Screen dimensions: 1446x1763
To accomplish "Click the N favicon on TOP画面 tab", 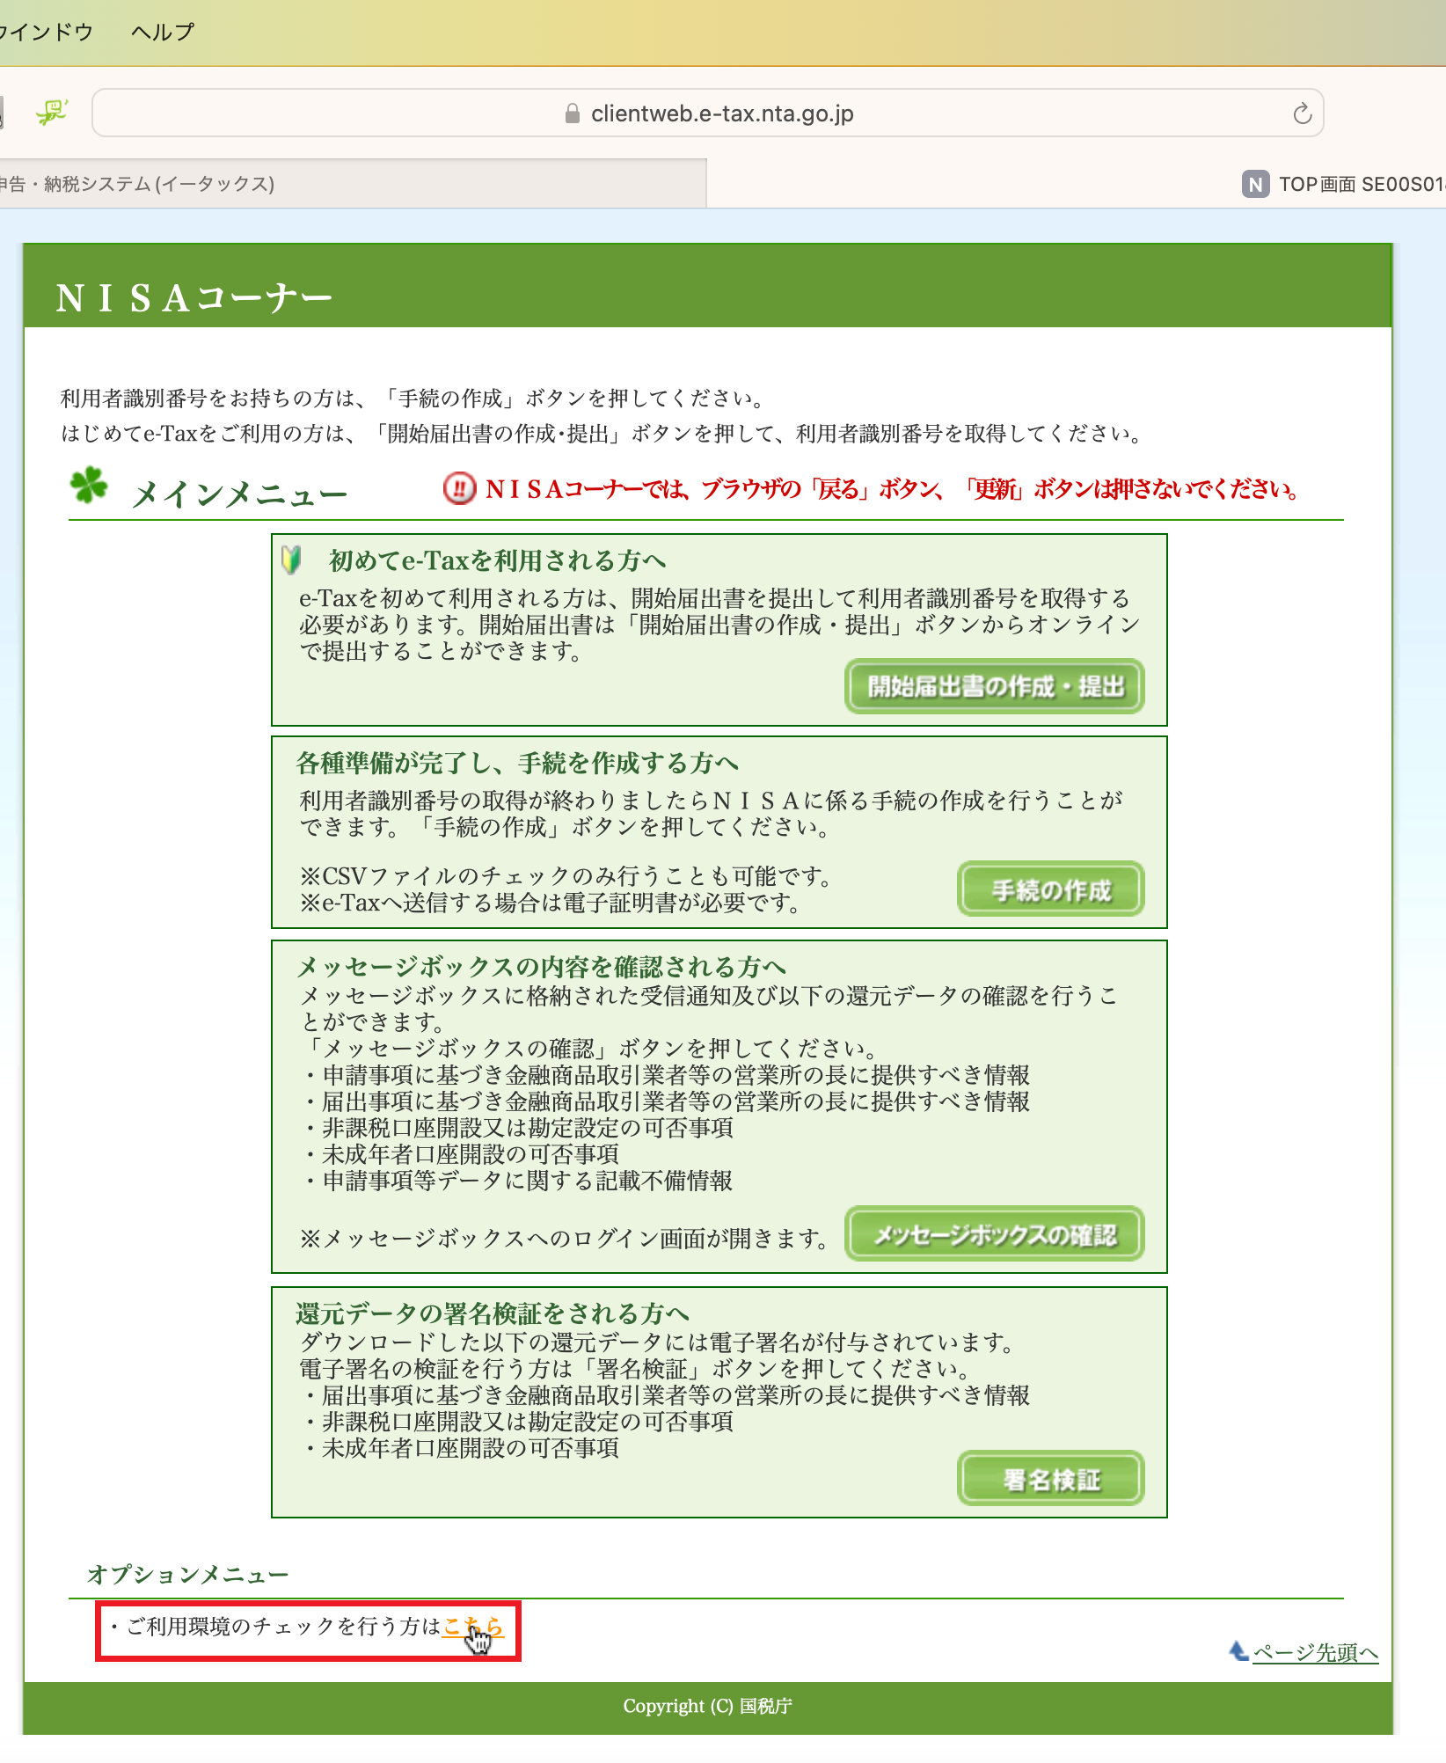I will point(1255,184).
